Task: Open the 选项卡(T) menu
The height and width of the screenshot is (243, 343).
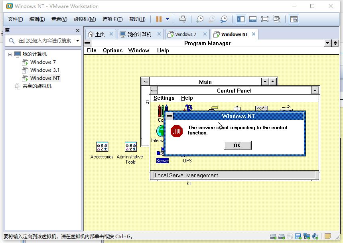Action: (112, 19)
